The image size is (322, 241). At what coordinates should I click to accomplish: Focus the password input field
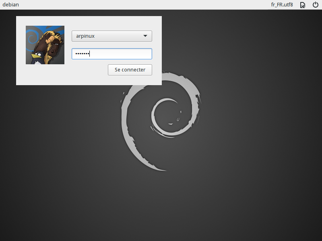(x=112, y=54)
